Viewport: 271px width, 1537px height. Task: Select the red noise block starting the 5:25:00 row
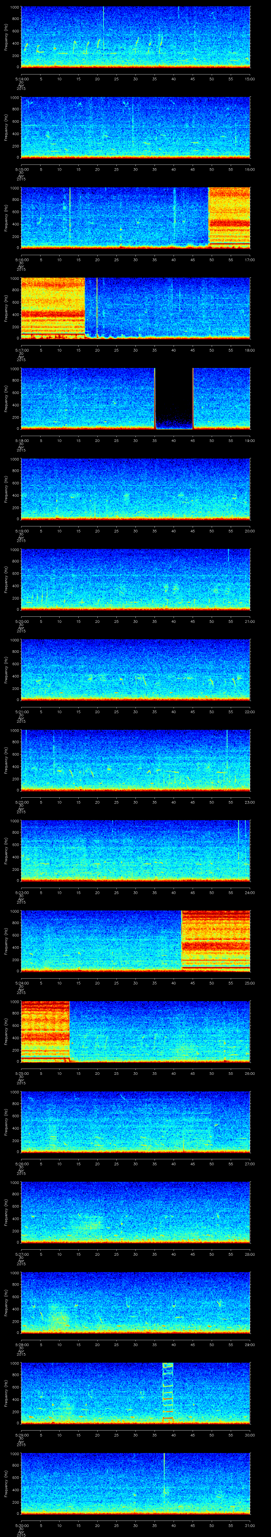click(45, 1030)
